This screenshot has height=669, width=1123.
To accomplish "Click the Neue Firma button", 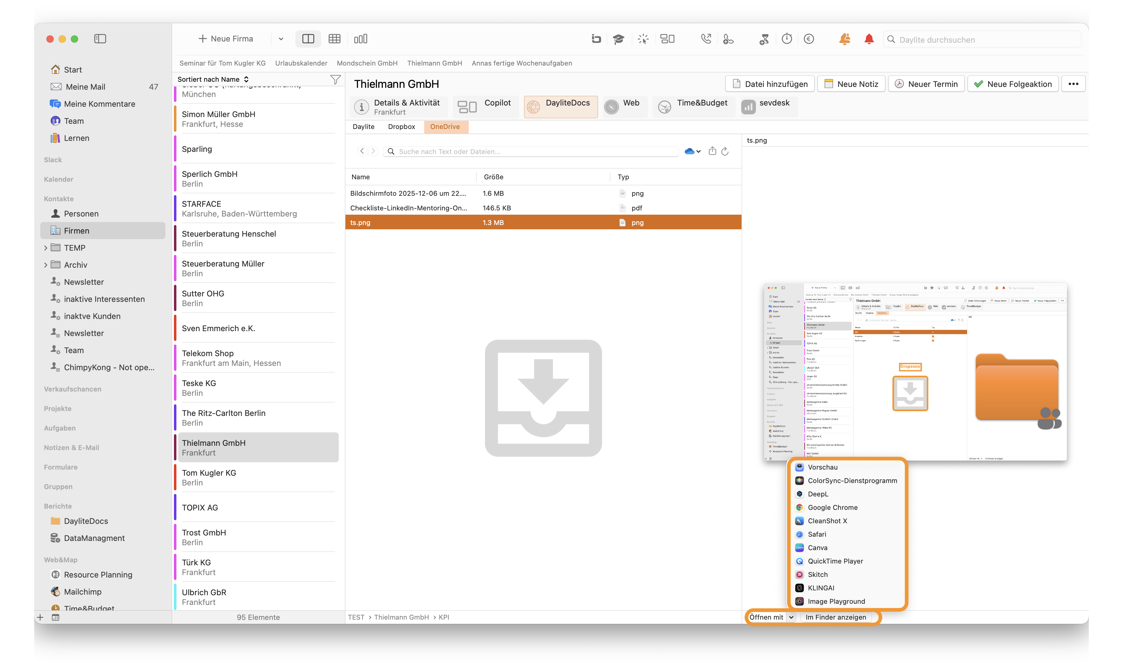I will click(226, 39).
